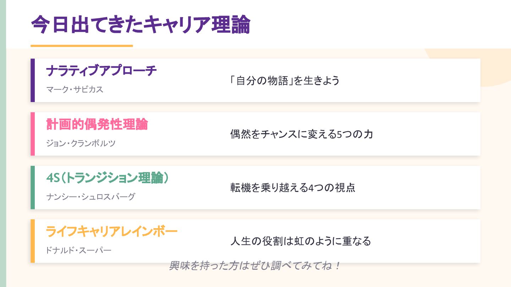Click the text 偶然をチャンスに変える5つの力
Image resolution: width=511 pixels, height=287 pixels.
click(x=302, y=134)
